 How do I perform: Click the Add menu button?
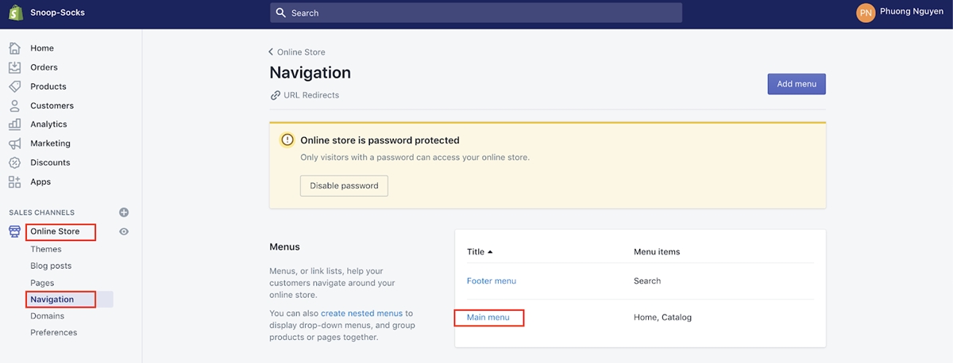point(797,84)
